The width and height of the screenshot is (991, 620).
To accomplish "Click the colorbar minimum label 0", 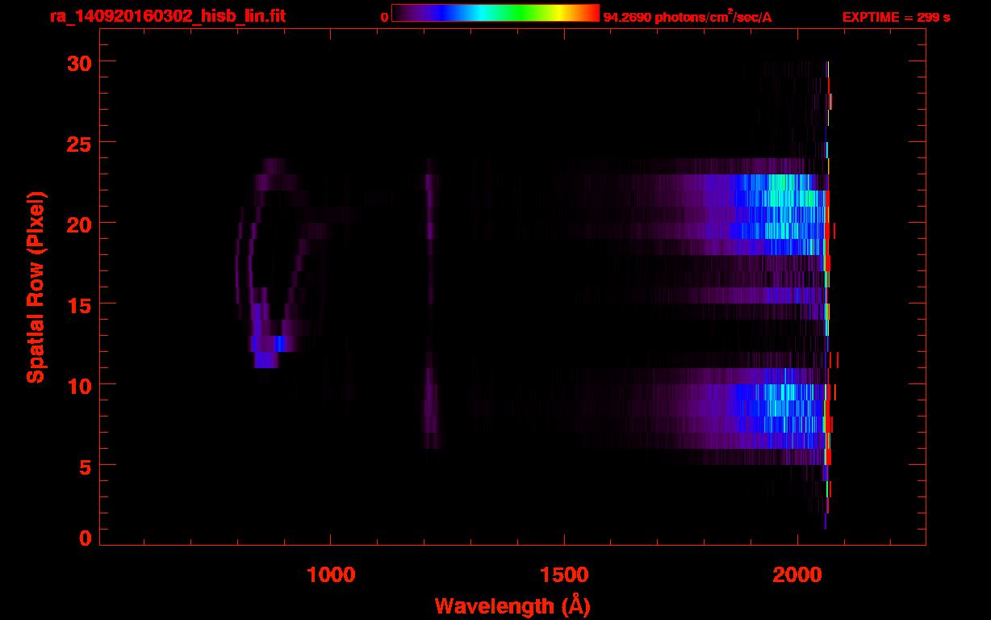I will click(384, 17).
